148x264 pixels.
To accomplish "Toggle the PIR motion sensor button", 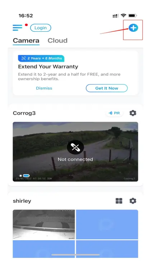I will (x=115, y=113).
